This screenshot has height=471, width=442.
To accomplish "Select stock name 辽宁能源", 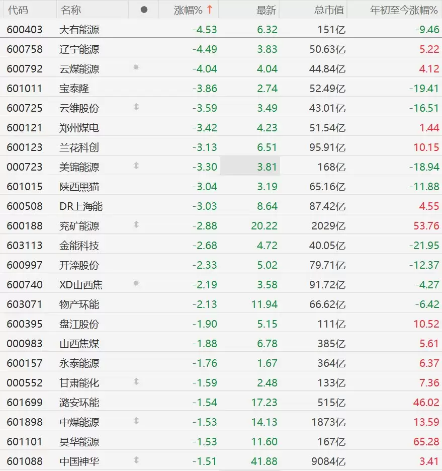I will click(79, 49).
